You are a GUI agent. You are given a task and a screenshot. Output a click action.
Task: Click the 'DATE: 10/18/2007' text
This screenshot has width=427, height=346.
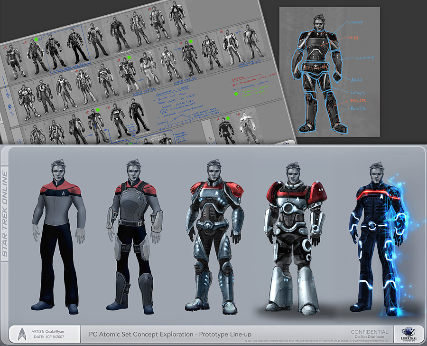click(49, 337)
